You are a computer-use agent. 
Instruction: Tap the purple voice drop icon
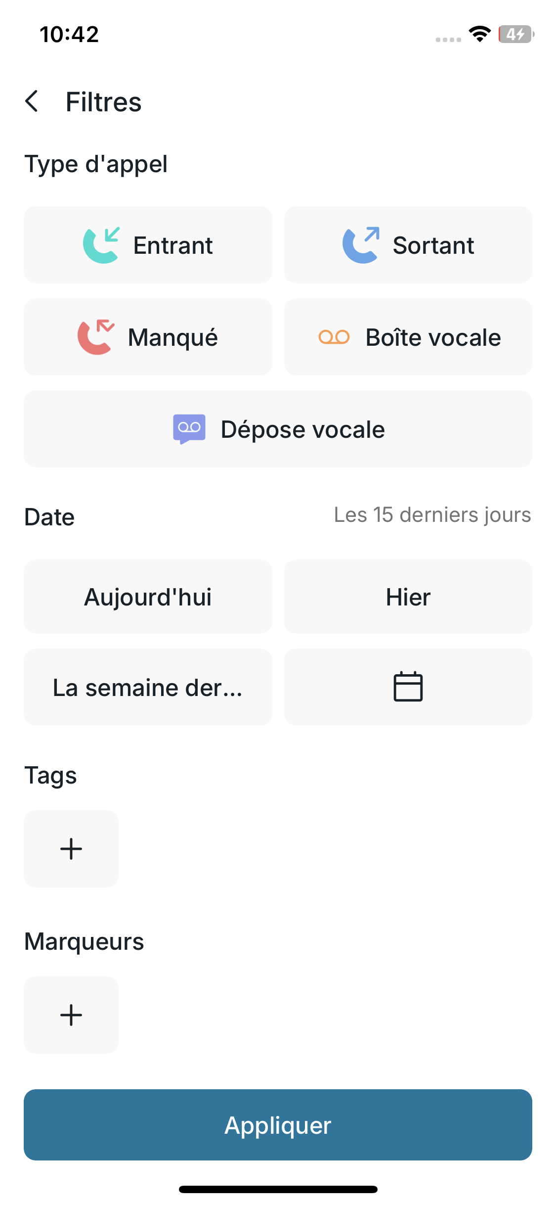pos(189,429)
